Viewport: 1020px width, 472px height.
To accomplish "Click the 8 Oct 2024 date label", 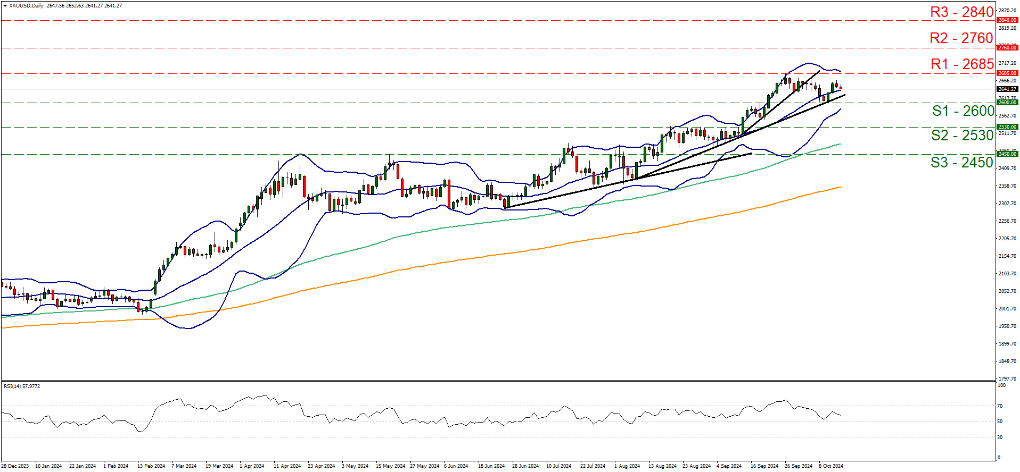I will (x=830, y=466).
